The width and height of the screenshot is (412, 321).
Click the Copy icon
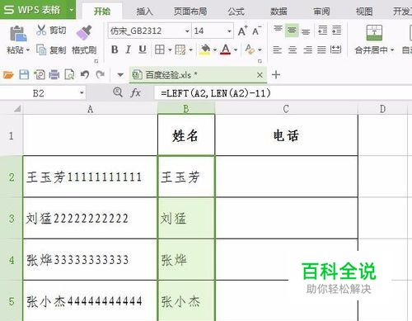[x=41, y=50]
